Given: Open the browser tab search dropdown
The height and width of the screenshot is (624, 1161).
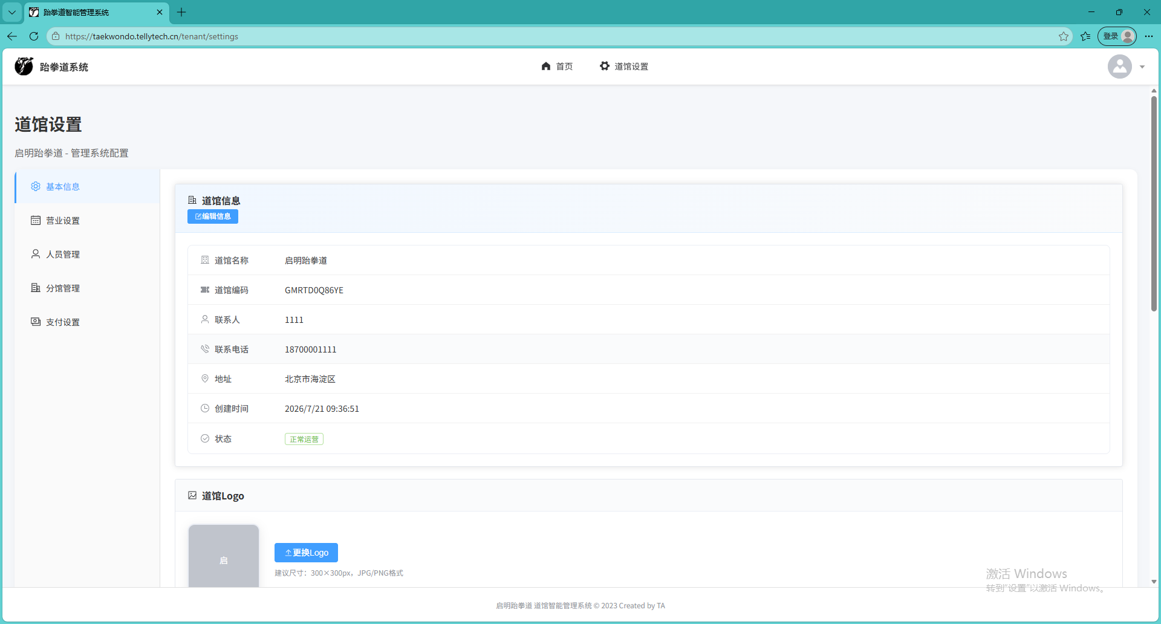Looking at the screenshot, I should tap(12, 12).
